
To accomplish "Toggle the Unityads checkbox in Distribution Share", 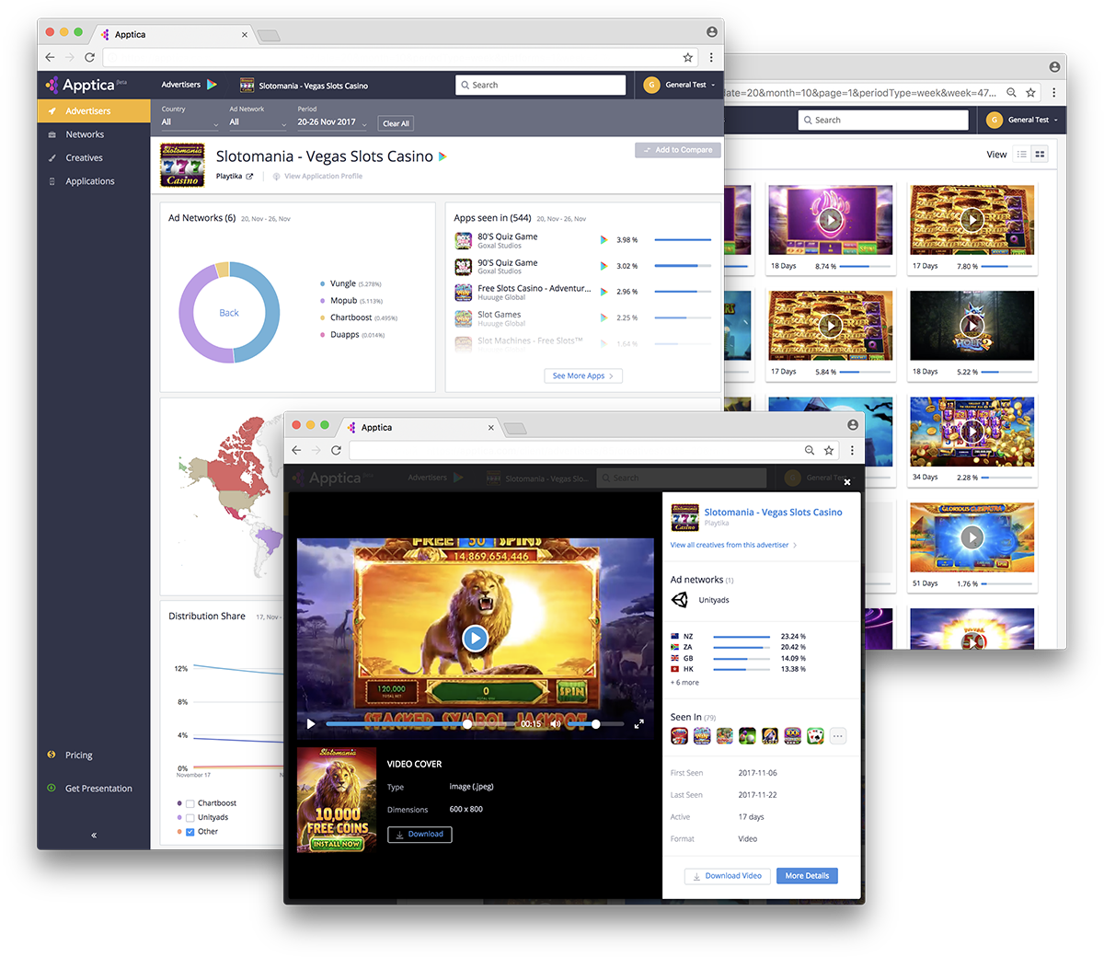I will 190,817.
